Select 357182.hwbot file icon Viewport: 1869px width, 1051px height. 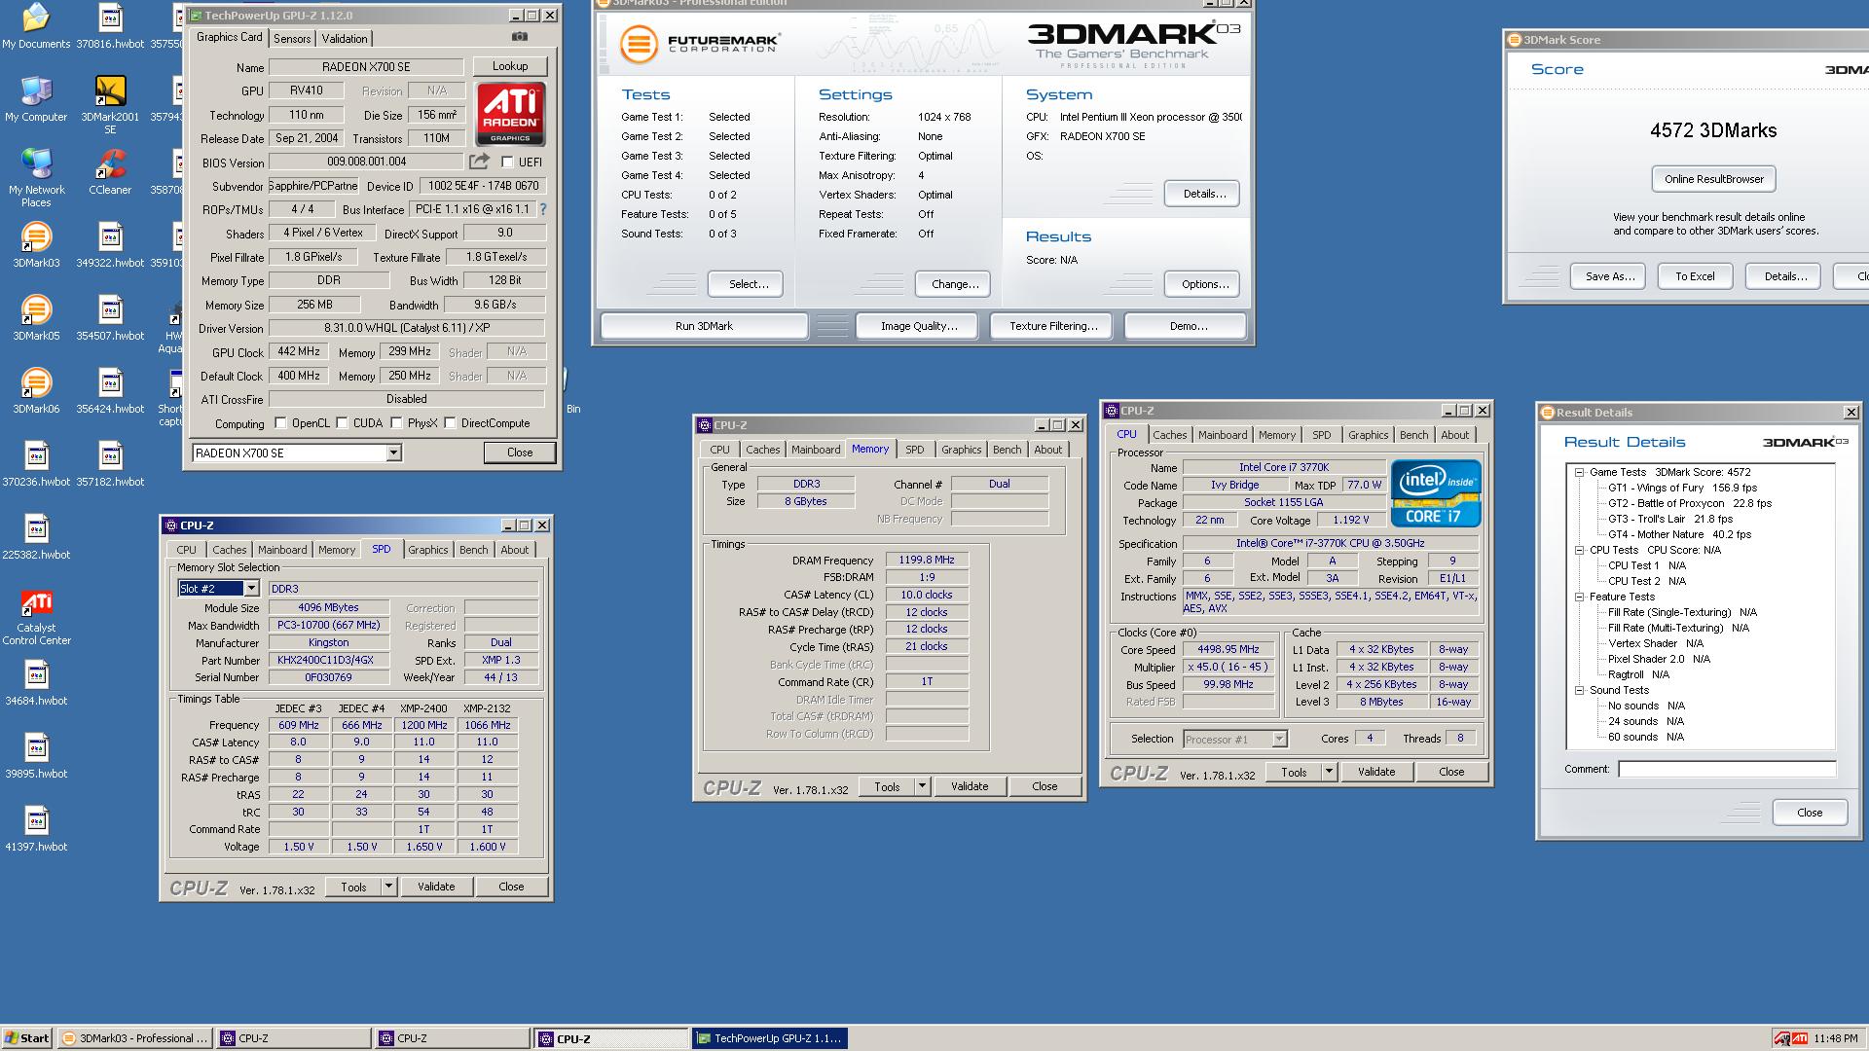[110, 464]
